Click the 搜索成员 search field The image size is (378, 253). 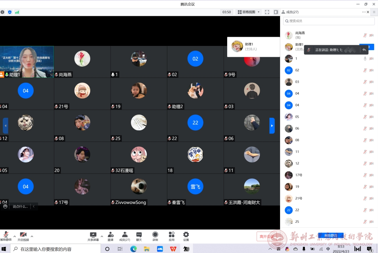coord(329,21)
